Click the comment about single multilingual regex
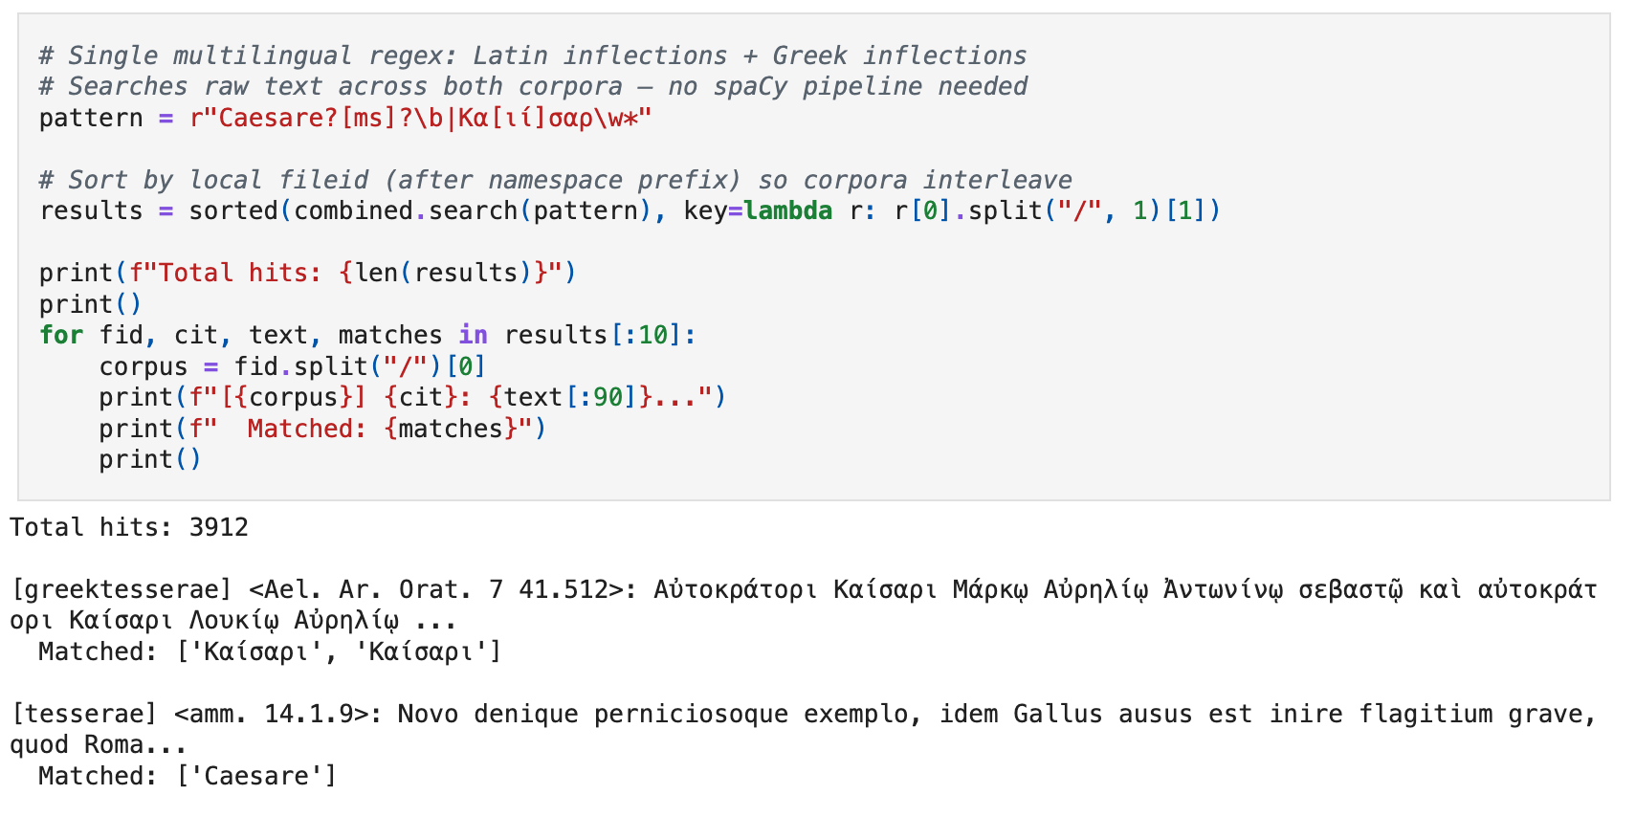This screenshot has height=817, width=1636. point(532,55)
